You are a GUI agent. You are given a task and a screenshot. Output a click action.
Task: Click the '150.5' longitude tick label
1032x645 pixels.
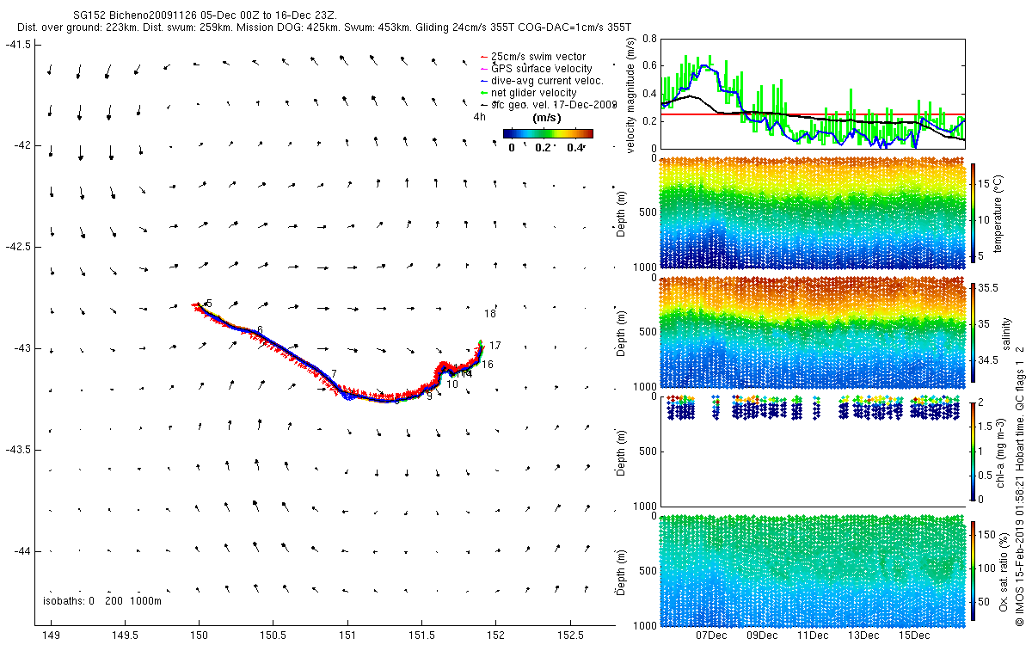(273, 635)
